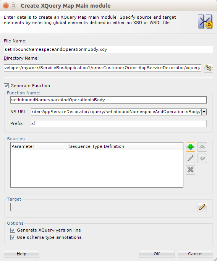Click the NS URI text field
The width and height of the screenshot is (217, 261).
click(x=116, y=112)
